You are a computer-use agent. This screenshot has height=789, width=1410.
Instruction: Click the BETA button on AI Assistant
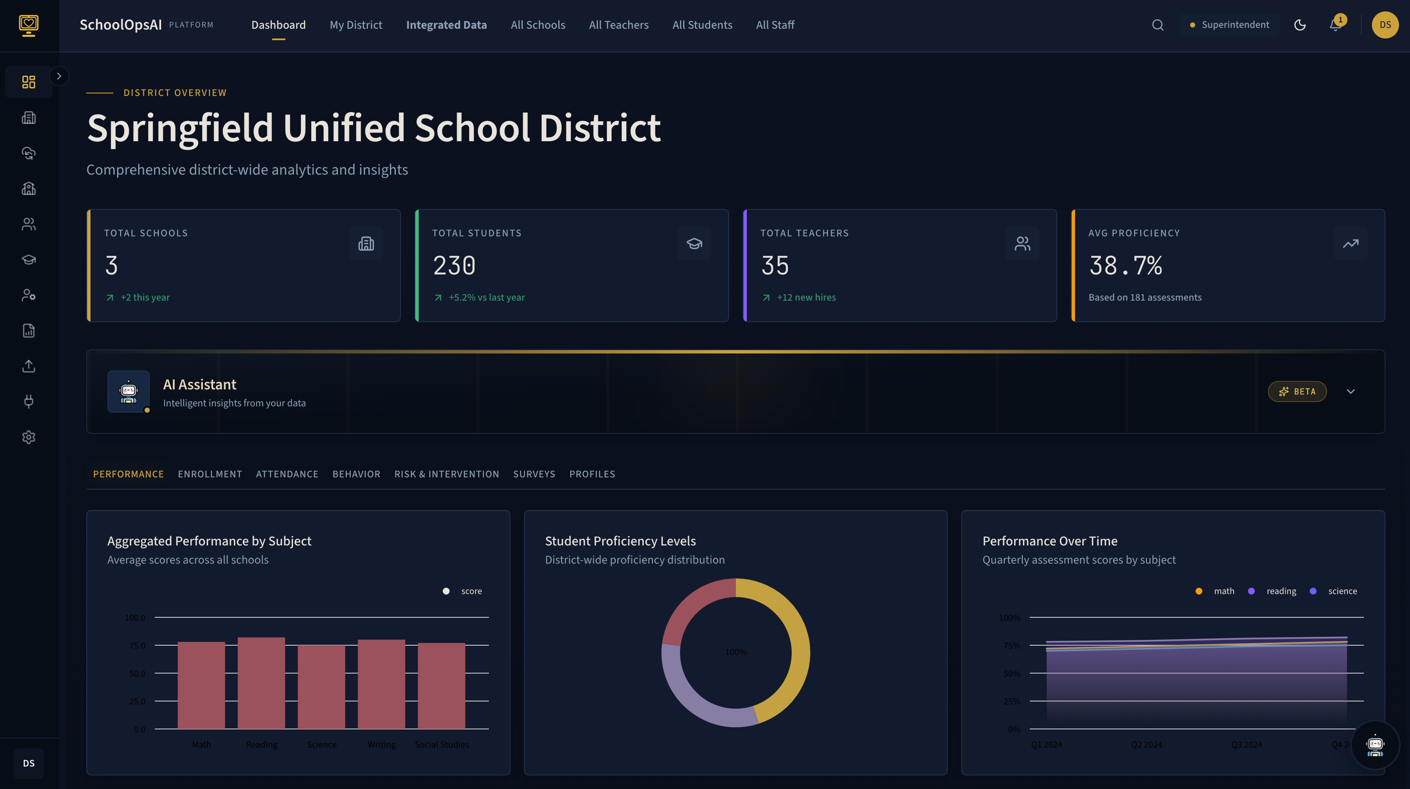[x=1297, y=391]
